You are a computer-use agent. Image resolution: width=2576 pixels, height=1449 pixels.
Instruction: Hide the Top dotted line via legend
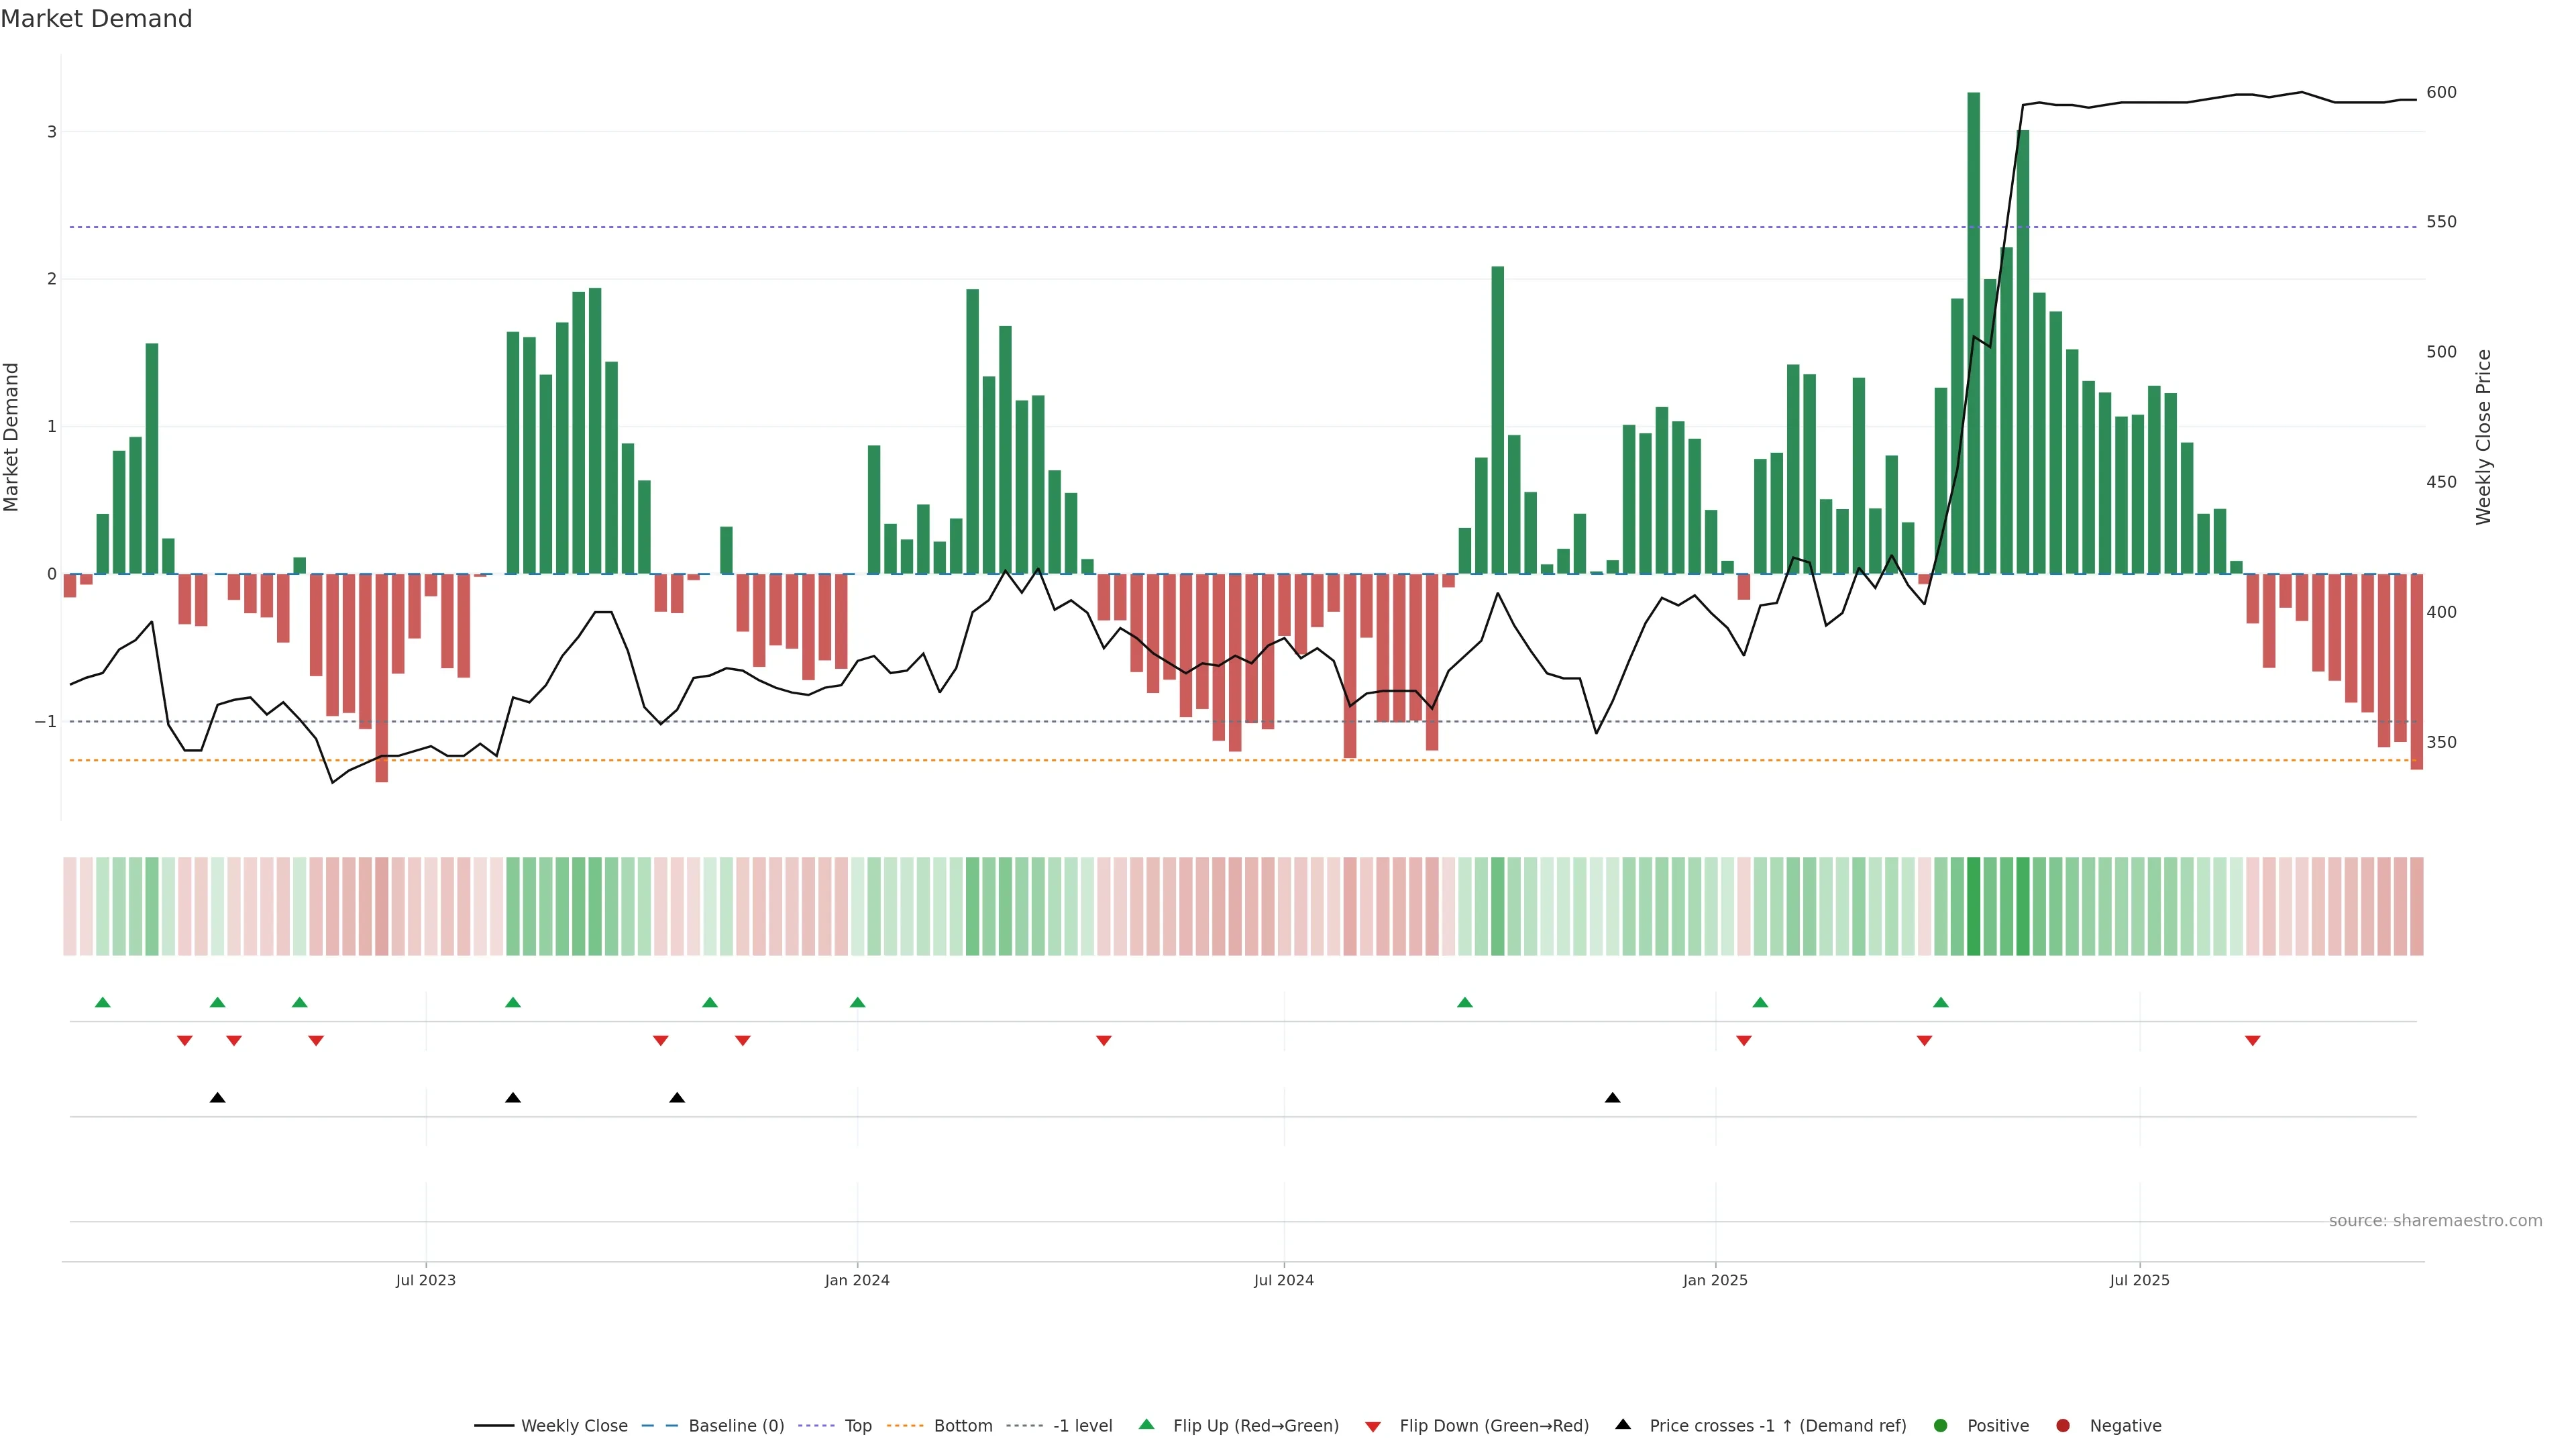click(857, 1426)
